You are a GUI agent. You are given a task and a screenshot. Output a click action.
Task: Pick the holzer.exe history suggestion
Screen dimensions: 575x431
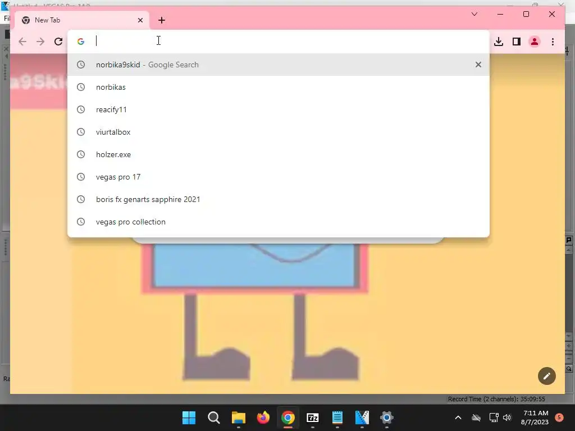[x=279, y=154]
